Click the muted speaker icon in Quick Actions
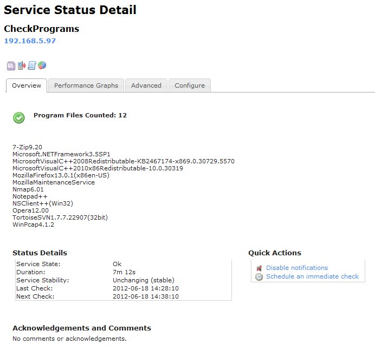This screenshot has height=357, width=375. (x=259, y=268)
